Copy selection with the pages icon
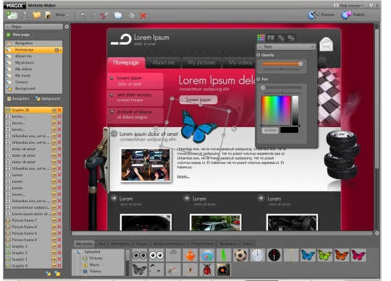Image resolution: width=391 pixels, height=281 pixels. pyautogui.click(x=118, y=15)
